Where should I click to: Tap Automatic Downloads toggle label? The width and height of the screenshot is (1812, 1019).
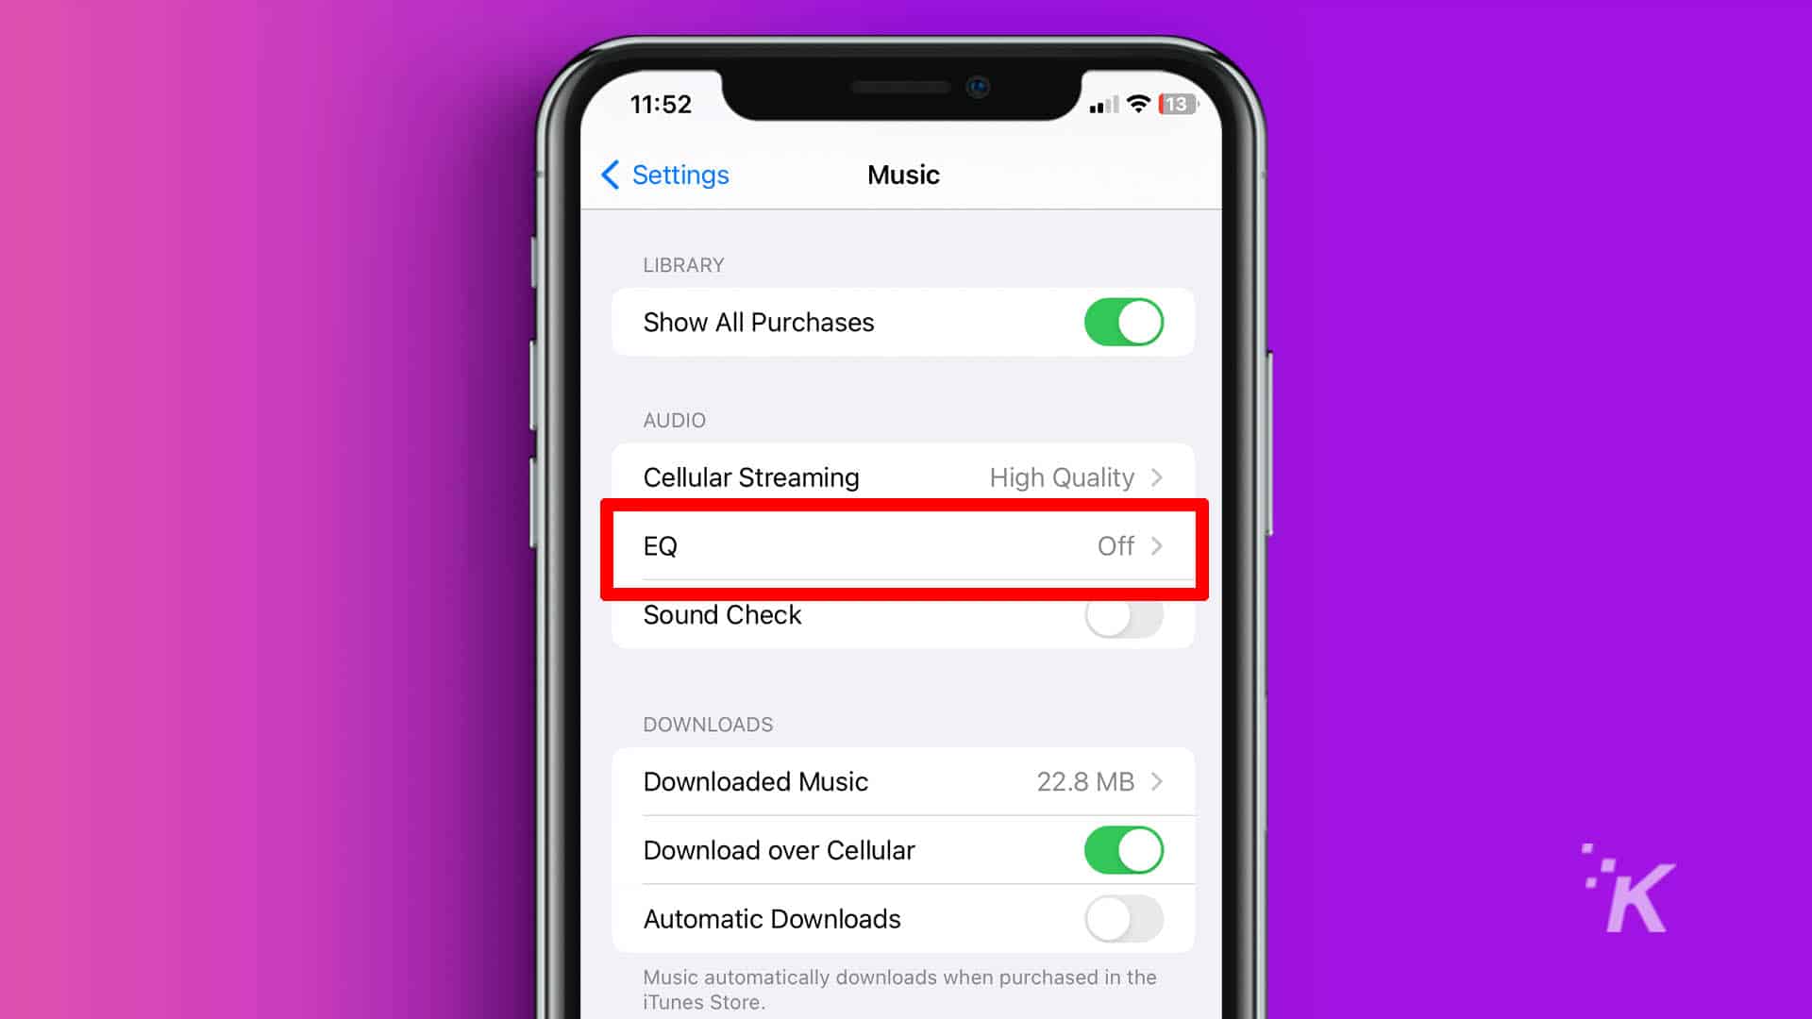point(772,918)
